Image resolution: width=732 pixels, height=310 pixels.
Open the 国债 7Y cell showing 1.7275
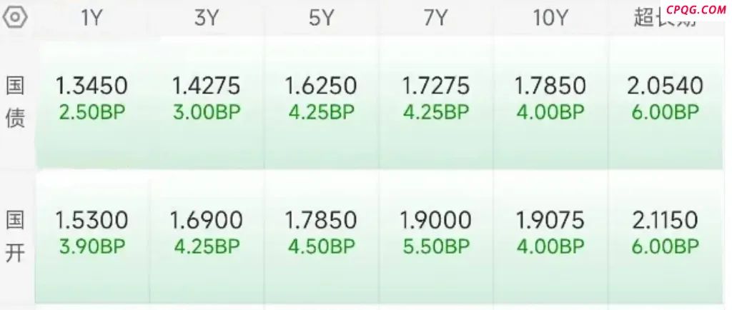click(435, 103)
